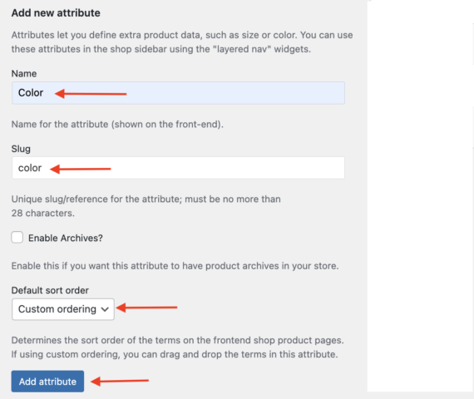Click the Add new attribute heading
Image resolution: width=474 pixels, height=399 pixels.
tap(56, 13)
